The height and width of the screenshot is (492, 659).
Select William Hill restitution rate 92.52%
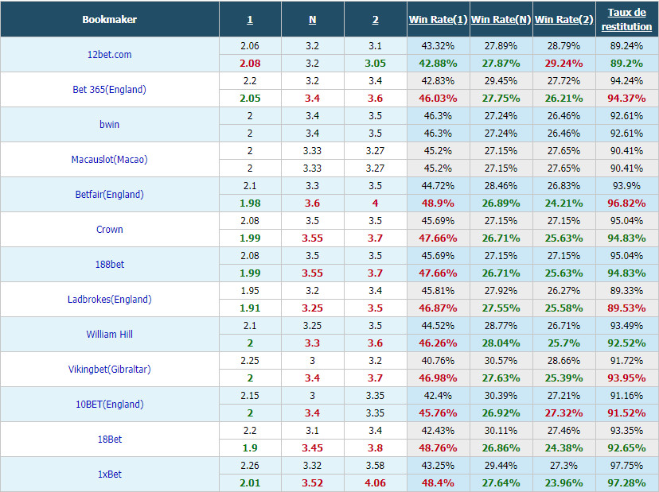tap(626, 343)
